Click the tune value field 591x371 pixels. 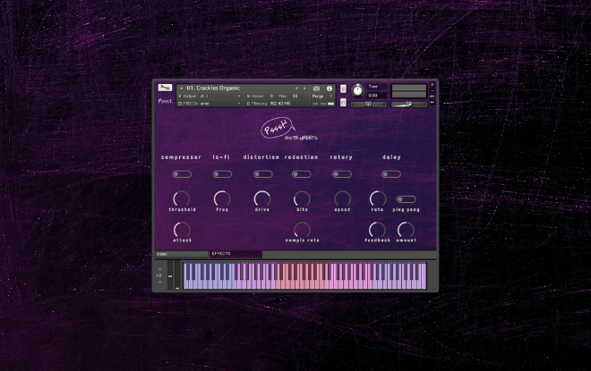click(376, 96)
